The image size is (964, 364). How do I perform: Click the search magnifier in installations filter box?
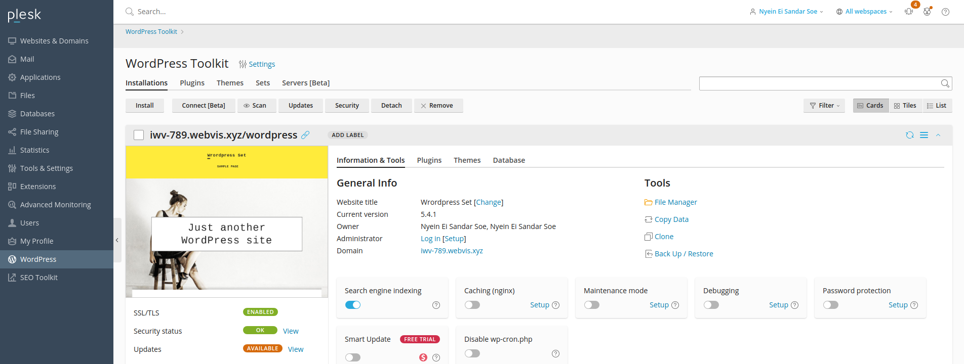[x=945, y=83]
